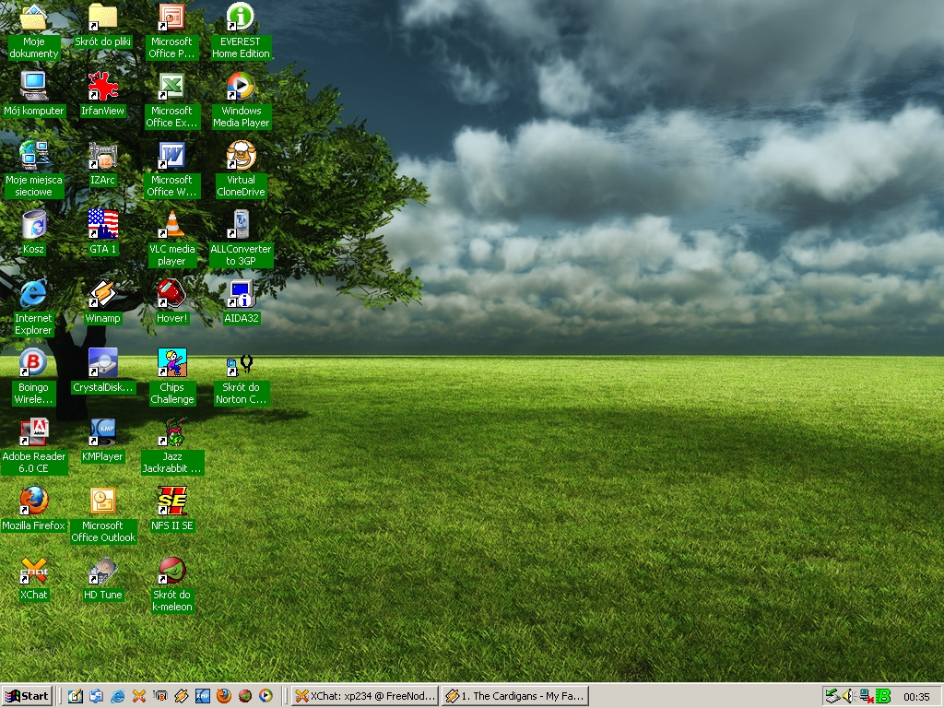Click the green B tray icon
This screenshot has height=708, width=944.
point(882,697)
